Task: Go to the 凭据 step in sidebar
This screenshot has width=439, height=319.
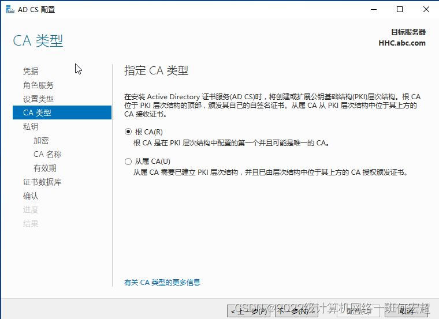Action: [x=31, y=71]
